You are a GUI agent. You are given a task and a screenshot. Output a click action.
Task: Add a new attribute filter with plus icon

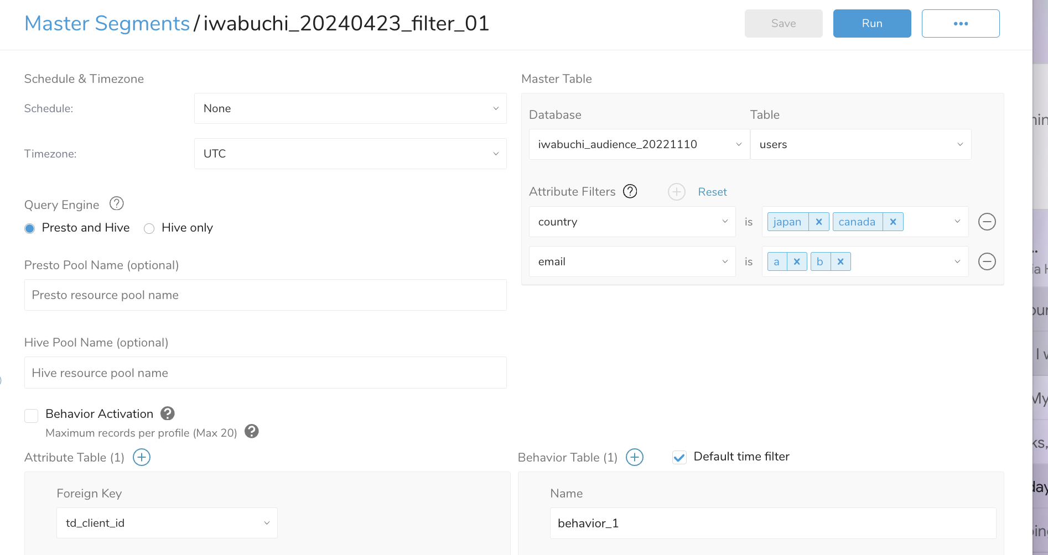point(676,192)
